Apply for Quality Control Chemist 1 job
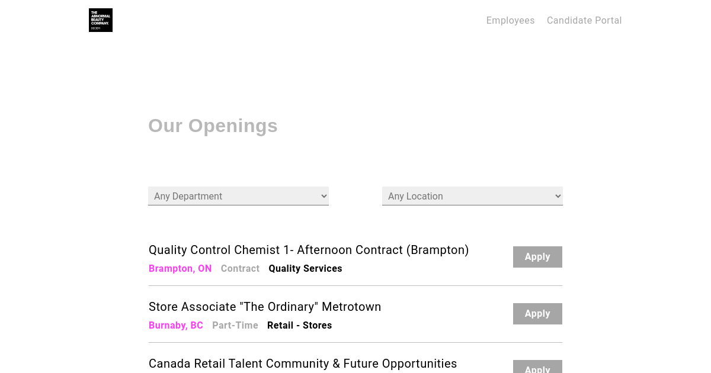Viewport: 711px width, 373px height. click(537, 257)
